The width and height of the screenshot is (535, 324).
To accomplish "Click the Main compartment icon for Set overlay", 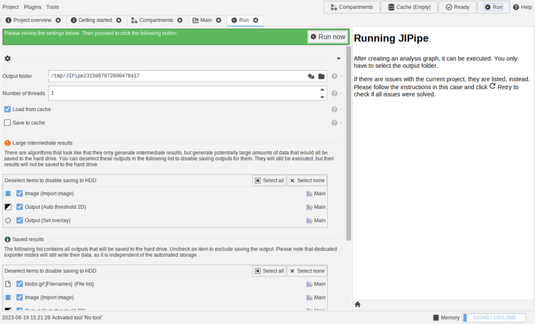I will [x=310, y=220].
